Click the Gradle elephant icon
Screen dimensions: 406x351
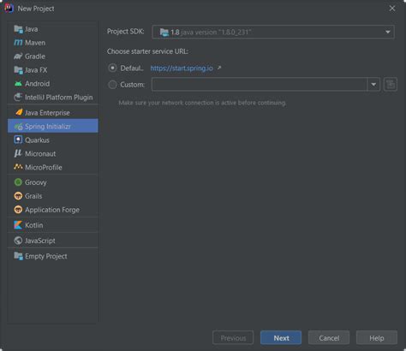tap(18, 57)
